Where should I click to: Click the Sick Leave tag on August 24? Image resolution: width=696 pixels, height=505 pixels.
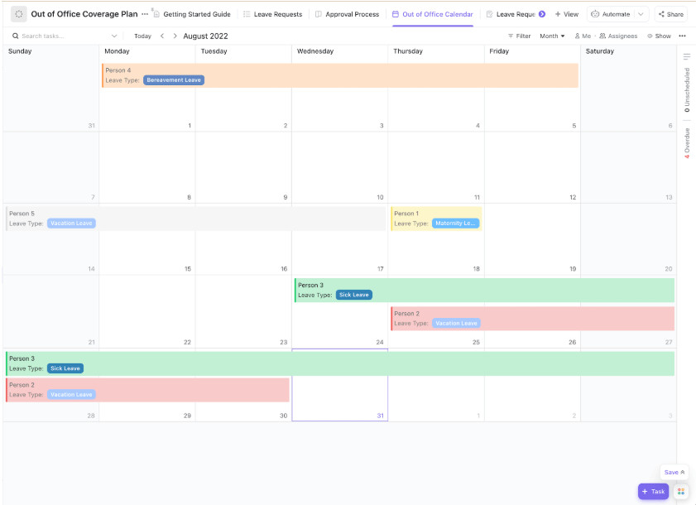tap(353, 295)
